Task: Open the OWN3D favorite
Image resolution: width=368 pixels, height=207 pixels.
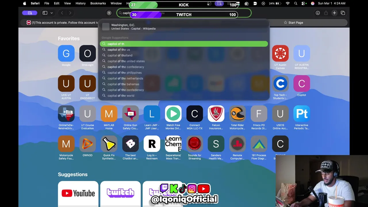Action: coord(87,144)
